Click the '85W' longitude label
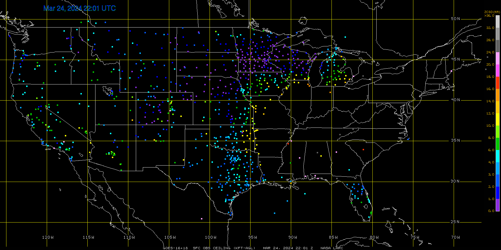This screenshot has width=501, height=250. point(333,237)
